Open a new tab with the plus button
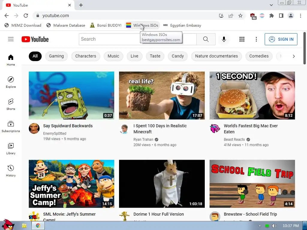This screenshot has height=230, width=307. click(81, 5)
